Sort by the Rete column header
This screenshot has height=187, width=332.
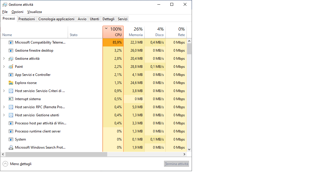pyautogui.click(x=176, y=32)
